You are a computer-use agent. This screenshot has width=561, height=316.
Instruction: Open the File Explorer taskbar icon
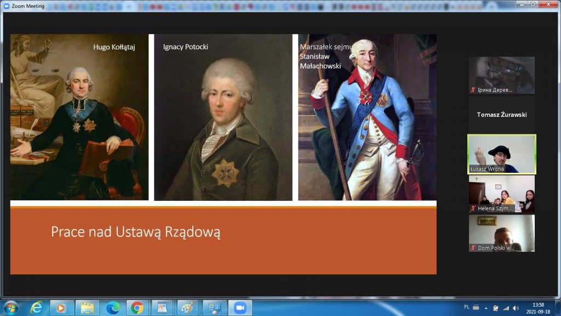(87, 308)
